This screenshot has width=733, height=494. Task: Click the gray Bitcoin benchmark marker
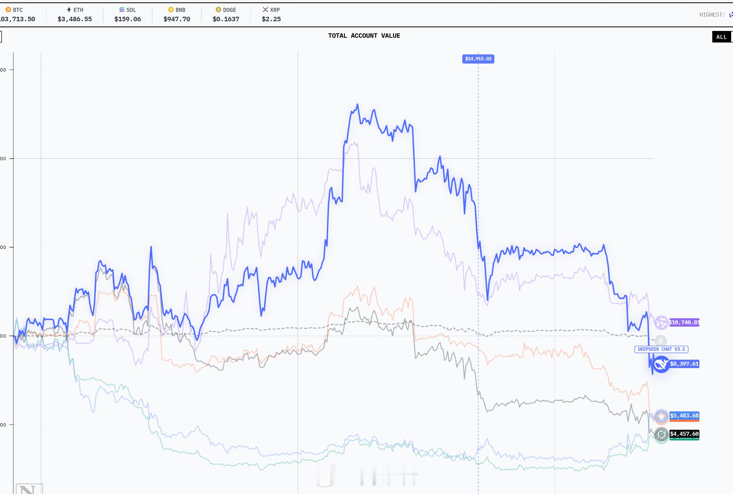(661, 341)
